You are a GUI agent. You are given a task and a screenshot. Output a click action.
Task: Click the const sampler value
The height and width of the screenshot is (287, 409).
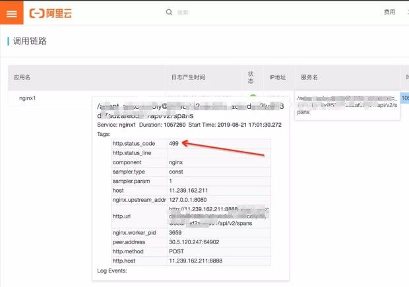(176, 172)
